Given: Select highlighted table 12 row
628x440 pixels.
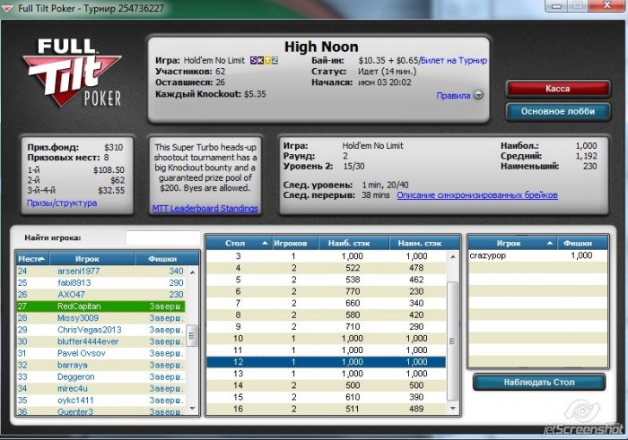Looking at the screenshot, I should 327,362.
